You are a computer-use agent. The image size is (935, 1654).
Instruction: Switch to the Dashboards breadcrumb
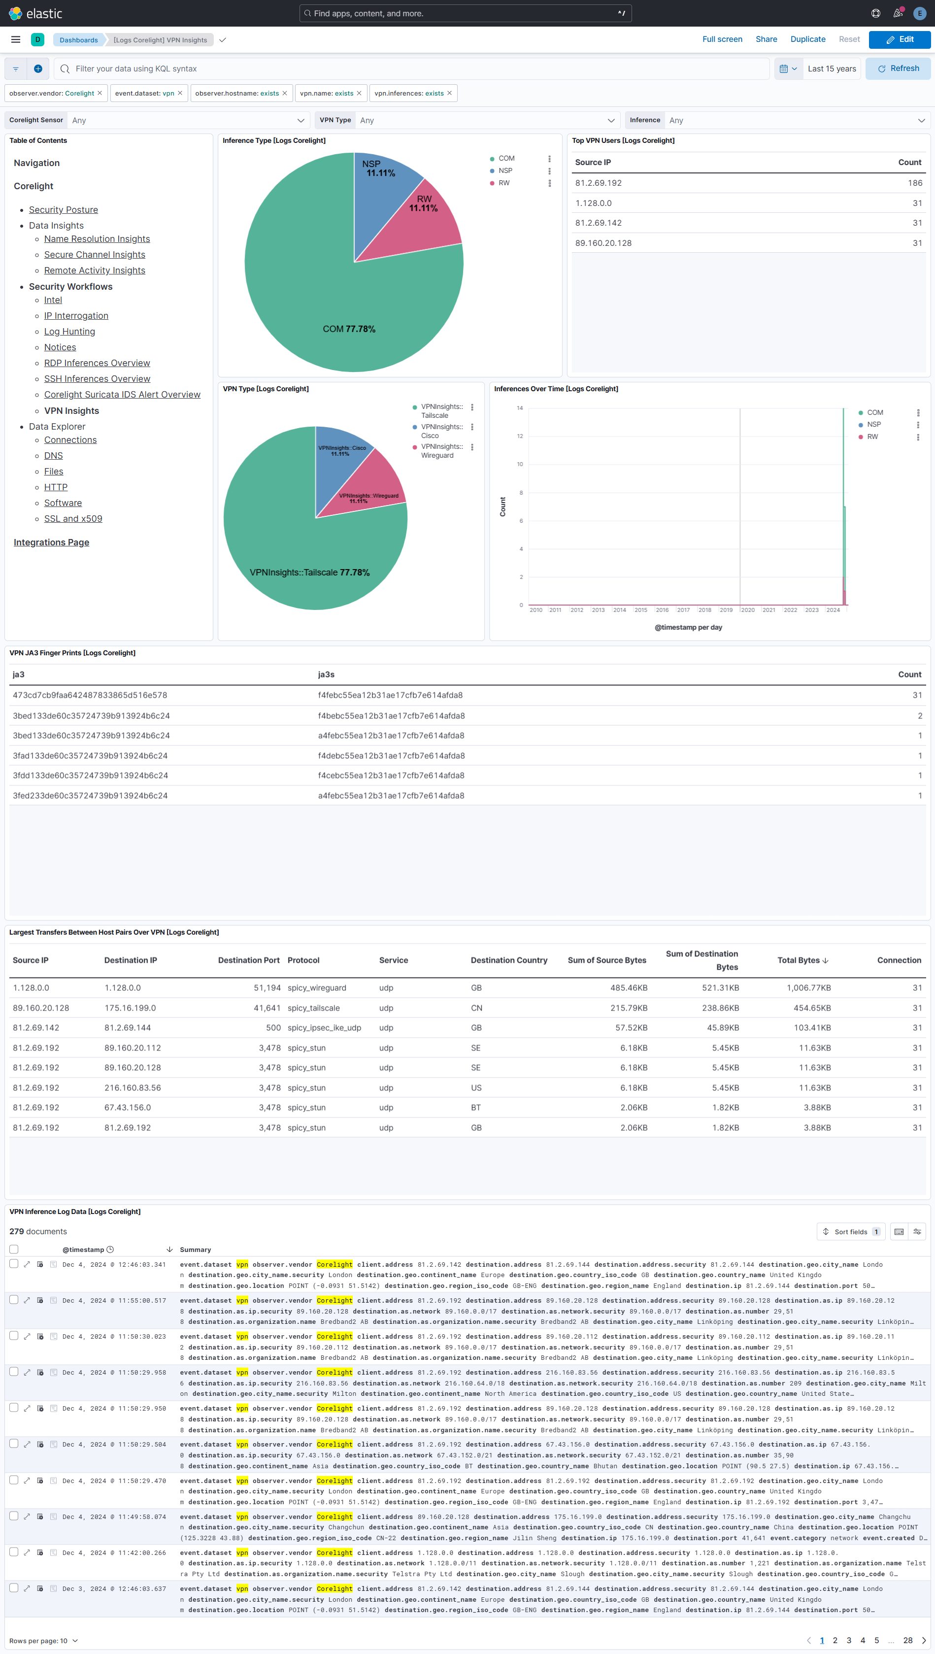tap(78, 40)
